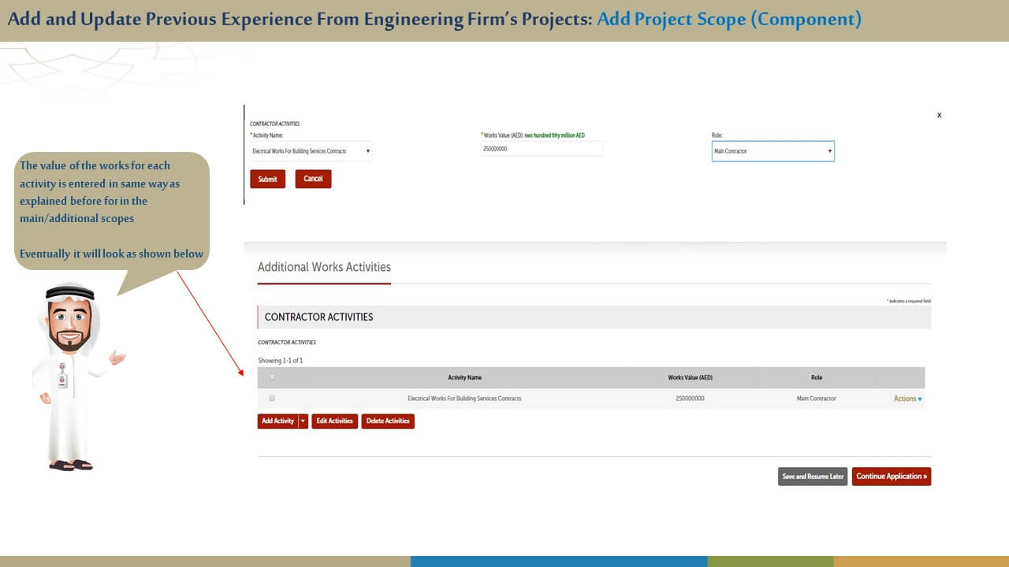
Task: Switch to the Additional Works Activities tab
Action: click(324, 267)
